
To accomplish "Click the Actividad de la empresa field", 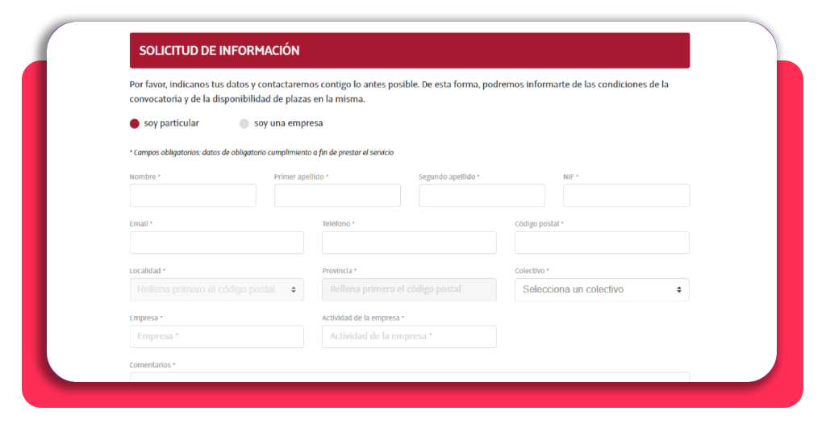I will click(x=409, y=336).
